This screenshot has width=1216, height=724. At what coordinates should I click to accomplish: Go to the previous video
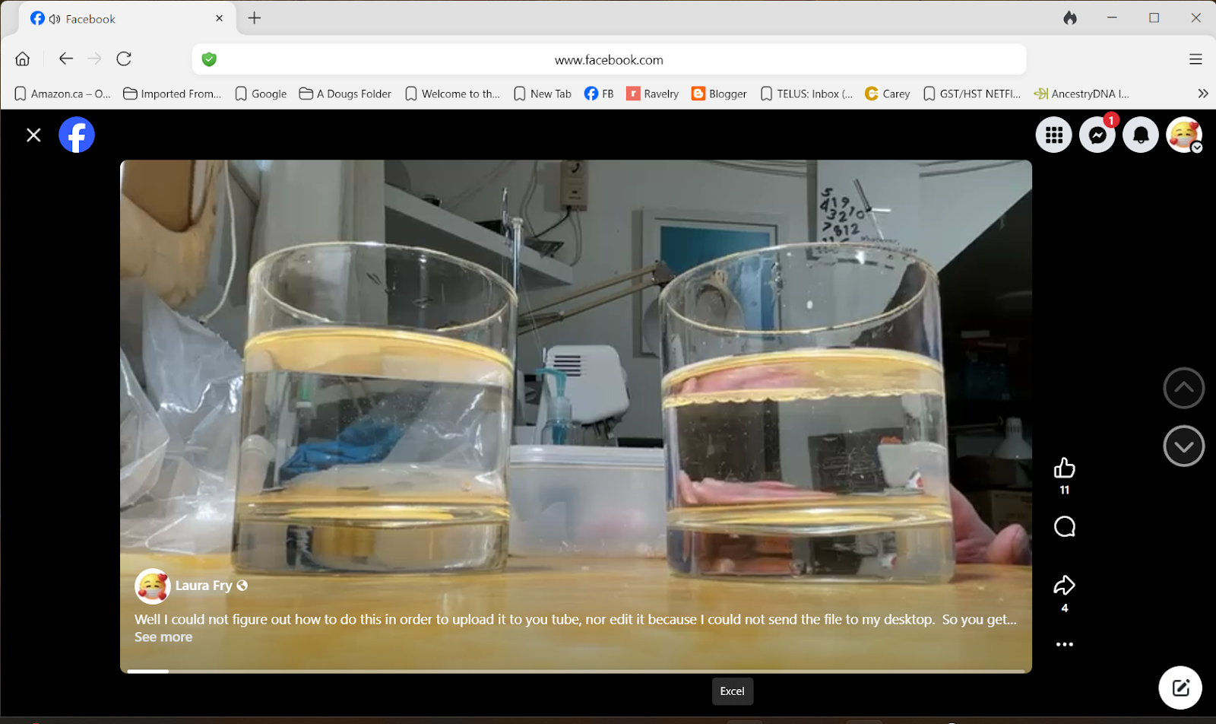pos(1183,388)
